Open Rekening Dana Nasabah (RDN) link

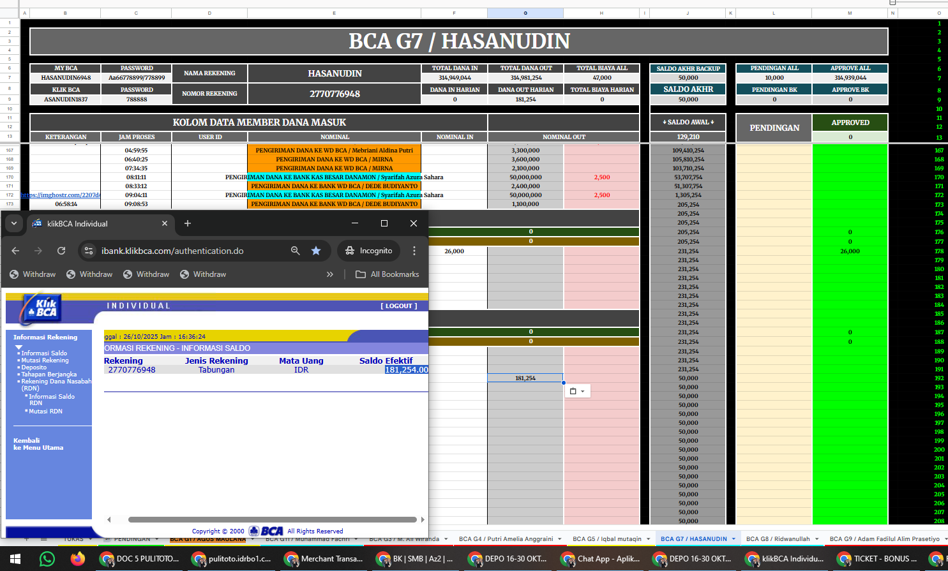[x=56, y=385]
